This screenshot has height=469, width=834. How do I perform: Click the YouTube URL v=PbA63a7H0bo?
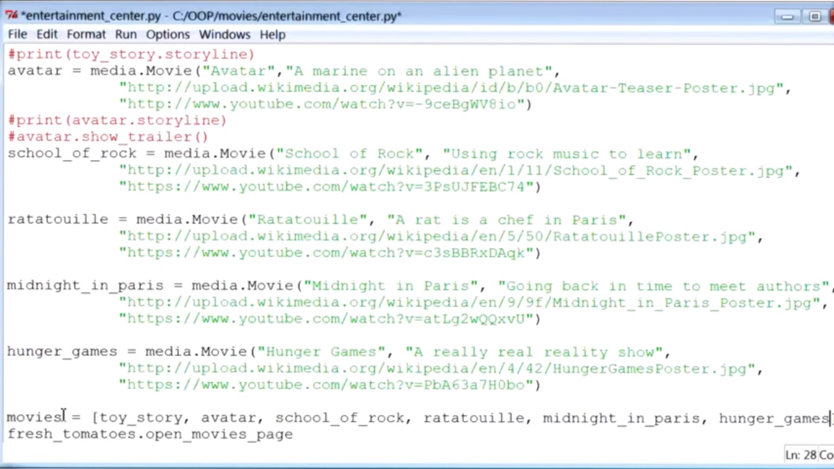(326, 385)
